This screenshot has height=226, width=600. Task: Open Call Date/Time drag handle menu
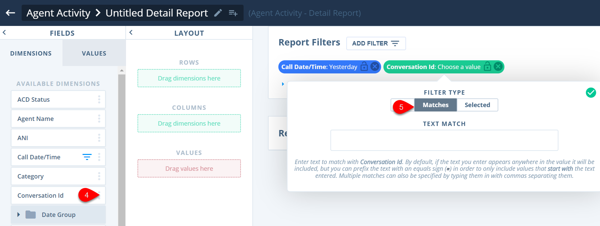(99, 157)
